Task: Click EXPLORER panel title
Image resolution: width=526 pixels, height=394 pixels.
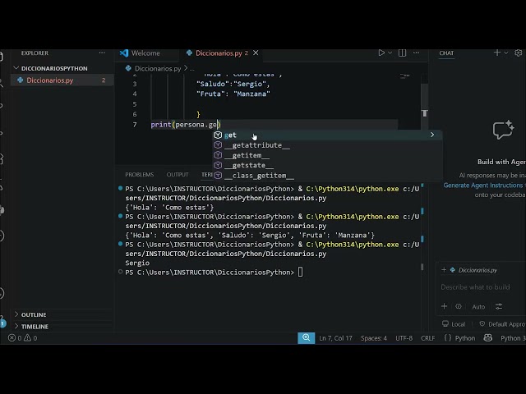Action: 35,53
